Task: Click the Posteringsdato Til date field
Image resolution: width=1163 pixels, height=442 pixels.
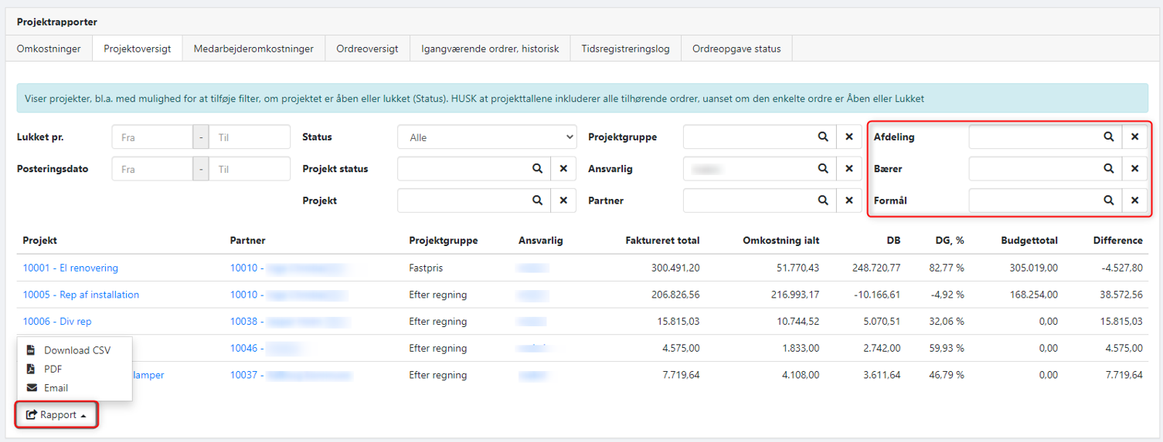Action: 250,169
